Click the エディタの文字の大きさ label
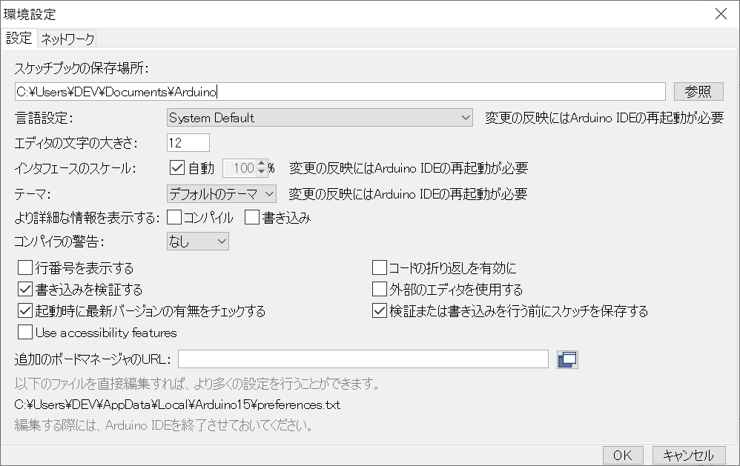The height and width of the screenshot is (466, 740). (x=76, y=143)
